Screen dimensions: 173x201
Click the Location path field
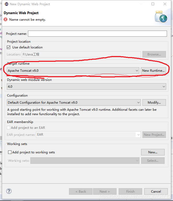(x=81, y=54)
